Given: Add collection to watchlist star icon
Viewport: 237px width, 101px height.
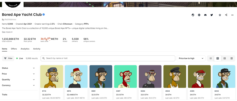Looking at the screenshot, I should [x=220, y=15].
